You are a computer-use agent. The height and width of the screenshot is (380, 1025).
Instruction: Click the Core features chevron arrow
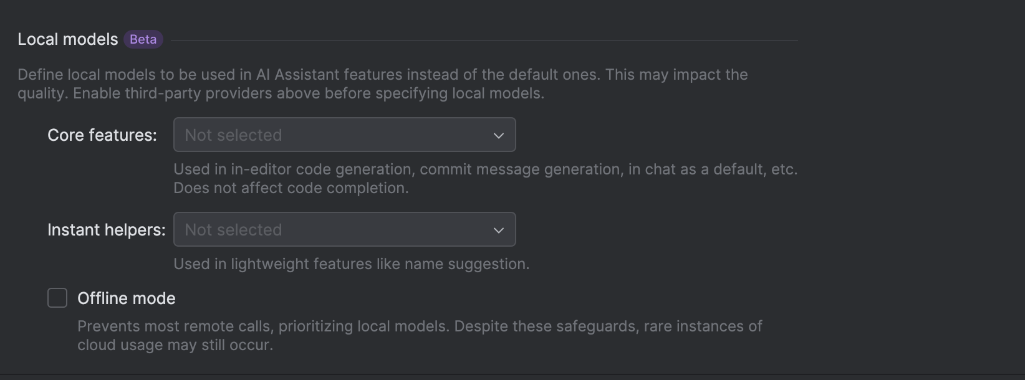(x=499, y=135)
